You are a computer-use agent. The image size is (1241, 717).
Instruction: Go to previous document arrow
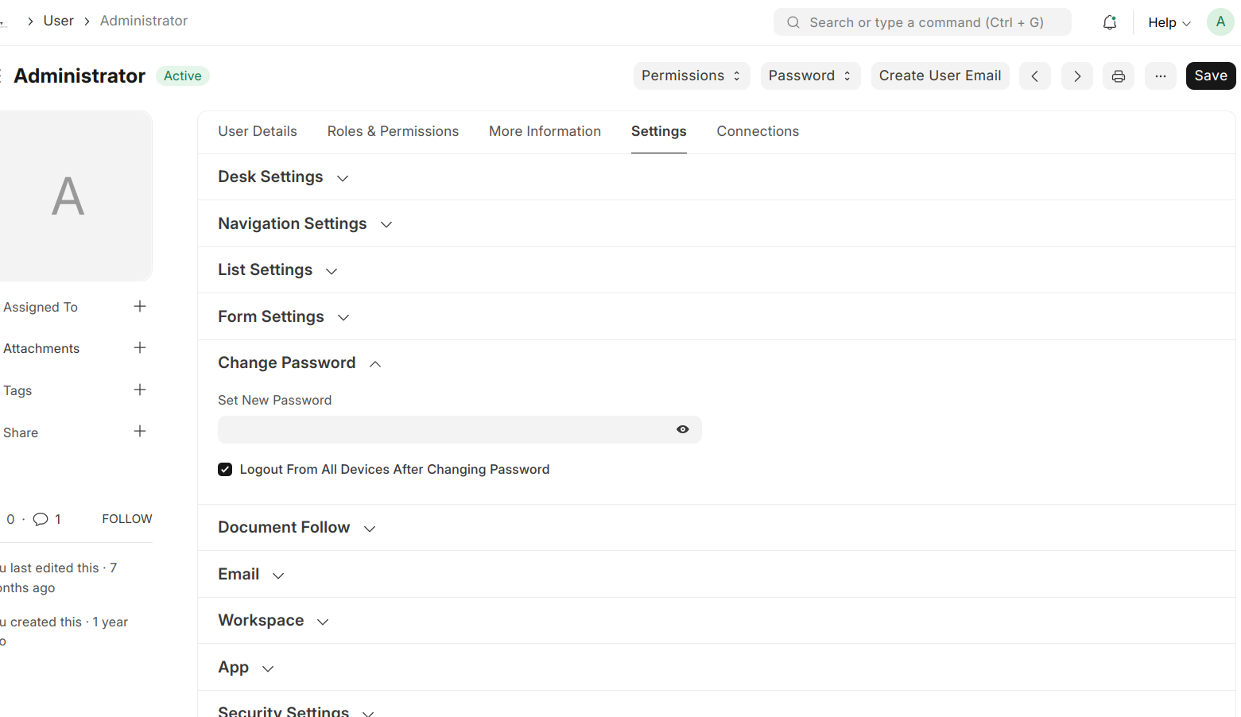tap(1034, 76)
